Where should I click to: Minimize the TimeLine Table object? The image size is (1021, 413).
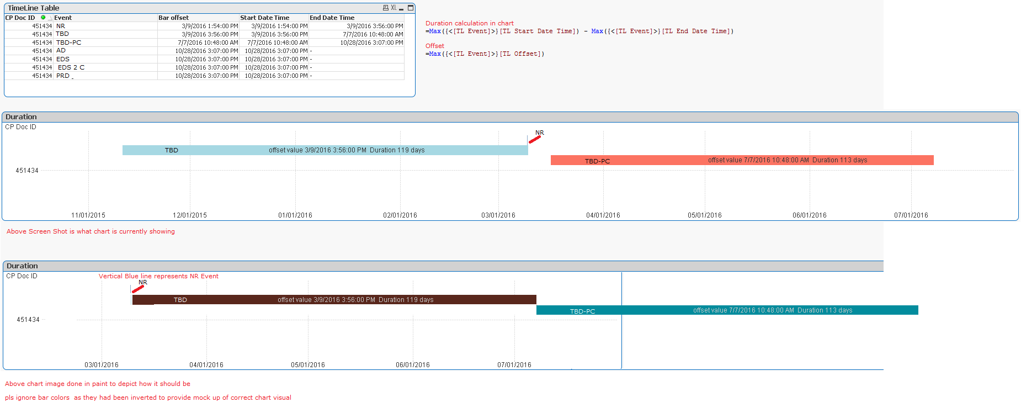pyautogui.click(x=401, y=8)
